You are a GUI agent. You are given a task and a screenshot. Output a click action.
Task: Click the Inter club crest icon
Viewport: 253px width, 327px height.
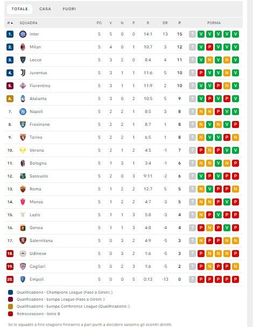tap(23, 34)
